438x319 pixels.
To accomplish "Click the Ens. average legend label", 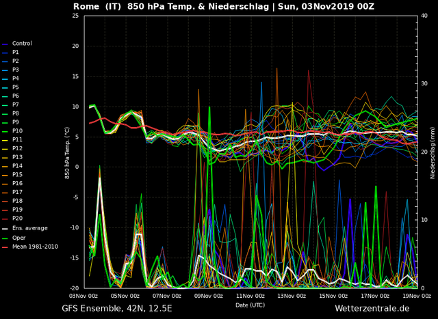I will pyautogui.click(x=30, y=228).
